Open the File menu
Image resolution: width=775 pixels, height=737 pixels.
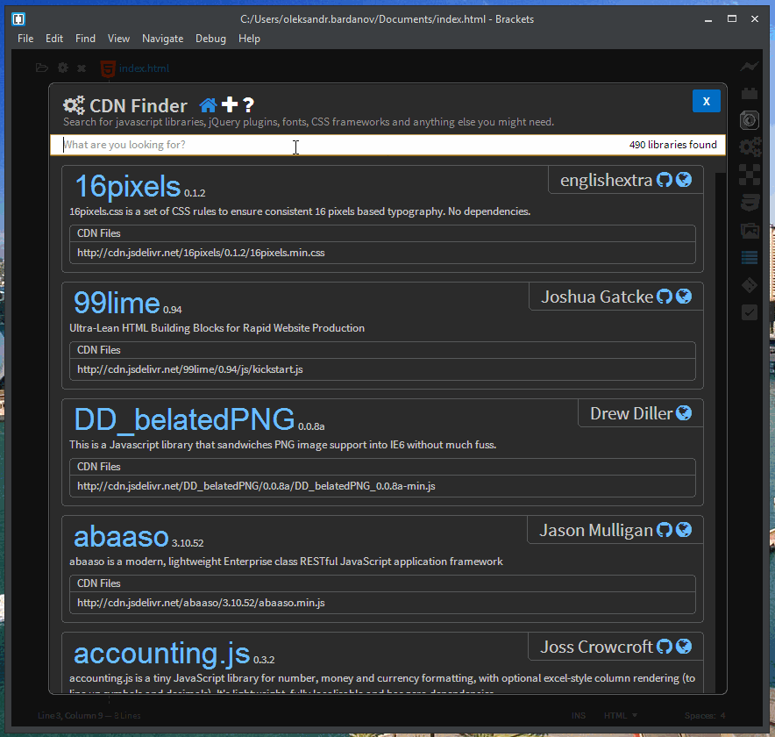click(x=25, y=39)
